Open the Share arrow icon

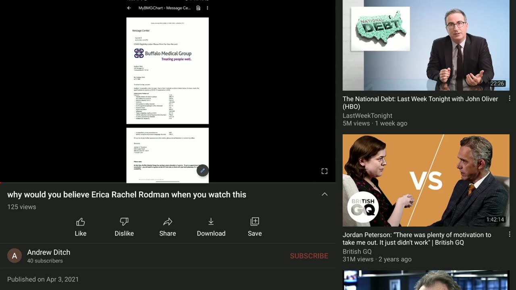[168, 222]
